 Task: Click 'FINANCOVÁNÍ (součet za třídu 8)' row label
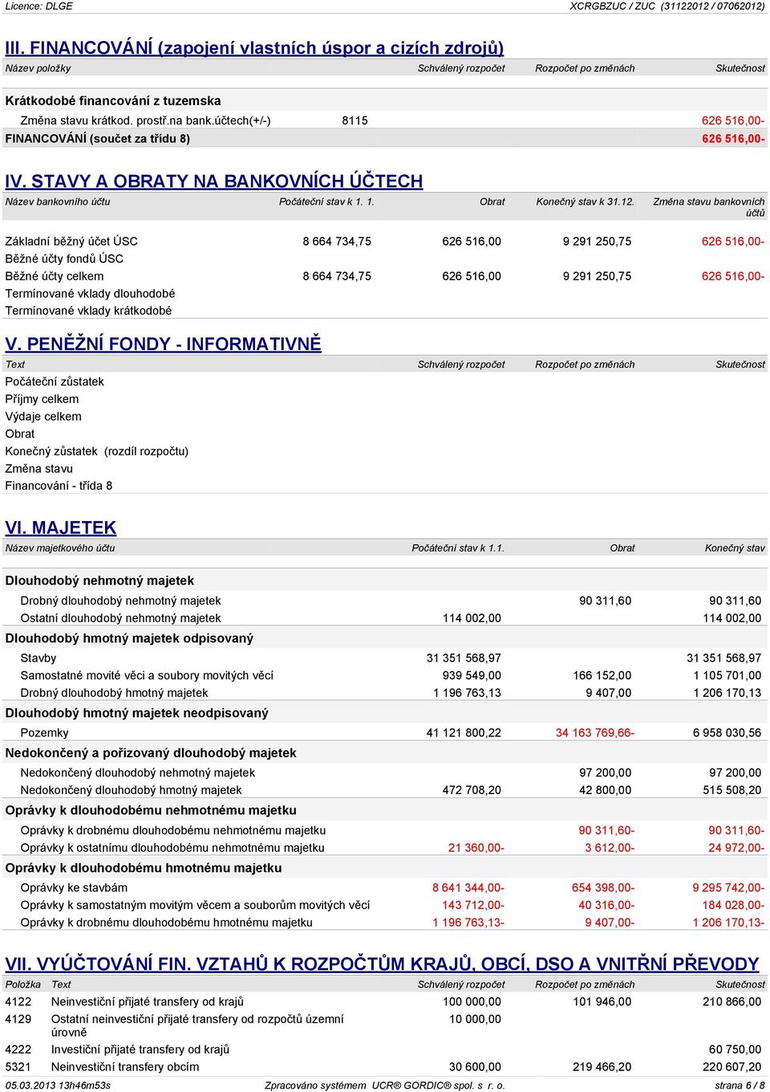click(98, 139)
